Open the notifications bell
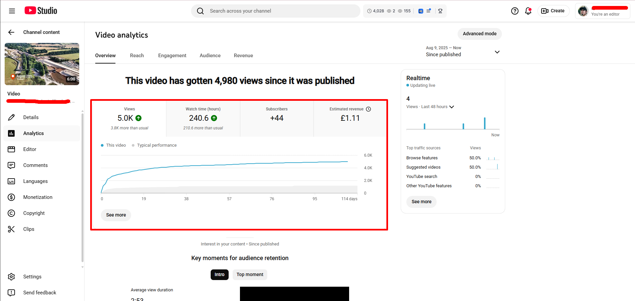The image size is (635, 301). (x=528, y=11)
